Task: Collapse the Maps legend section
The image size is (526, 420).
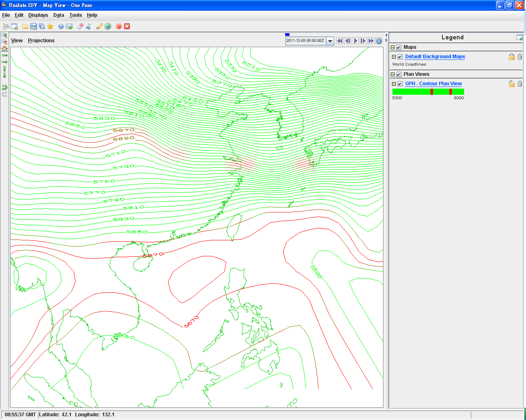Action: [393, 48]
